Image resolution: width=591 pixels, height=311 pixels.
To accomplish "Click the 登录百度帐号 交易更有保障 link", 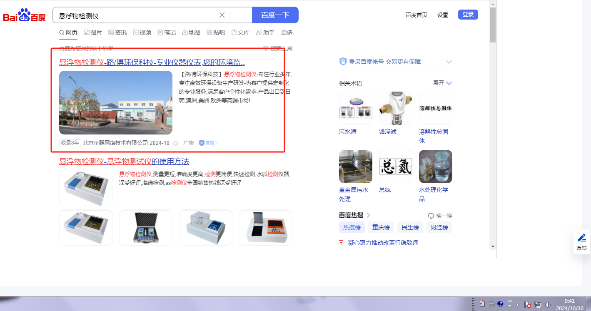I will (385, 62).
